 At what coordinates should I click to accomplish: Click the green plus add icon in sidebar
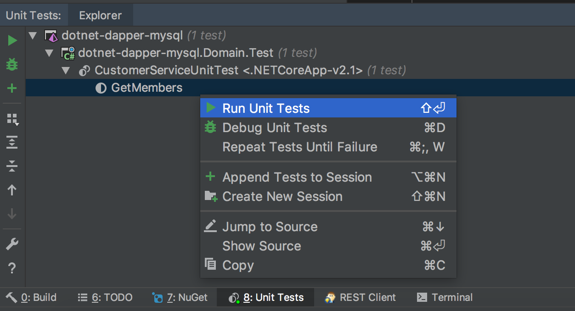[12, 88]
